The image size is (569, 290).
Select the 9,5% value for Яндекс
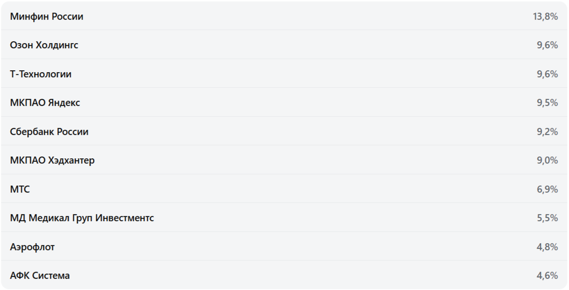(547, 103)
